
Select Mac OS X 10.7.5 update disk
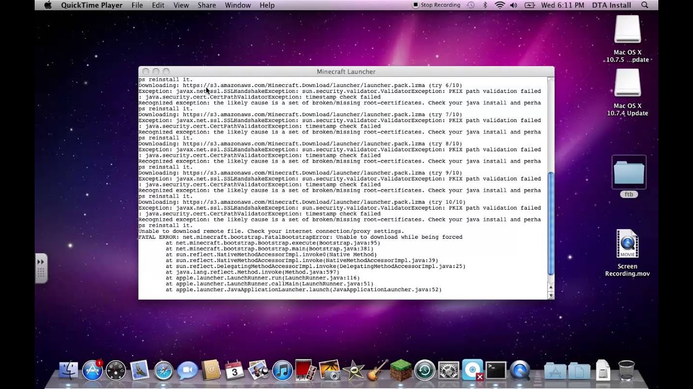point(627,39)
